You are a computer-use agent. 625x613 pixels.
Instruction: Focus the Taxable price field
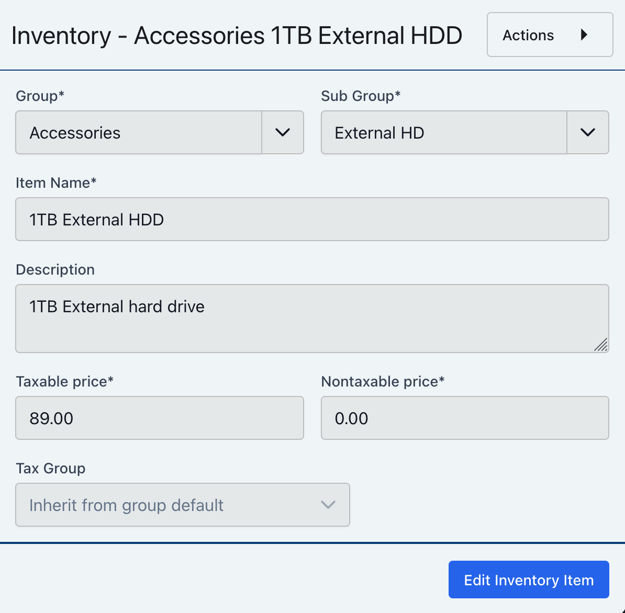(x=160, y=418)
